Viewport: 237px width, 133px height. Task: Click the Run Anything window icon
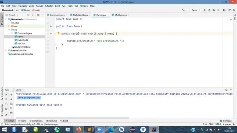230,10
